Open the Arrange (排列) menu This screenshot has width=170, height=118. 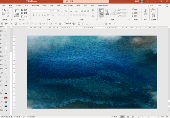pyautogui.click(x=107, y=13)
